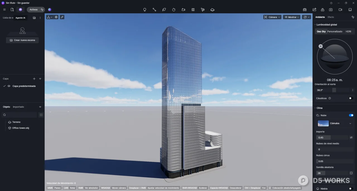Click the 08:25 a. m. time value
Image resolution: width=357 pixels, height=191 pixels.
(335, 80)
